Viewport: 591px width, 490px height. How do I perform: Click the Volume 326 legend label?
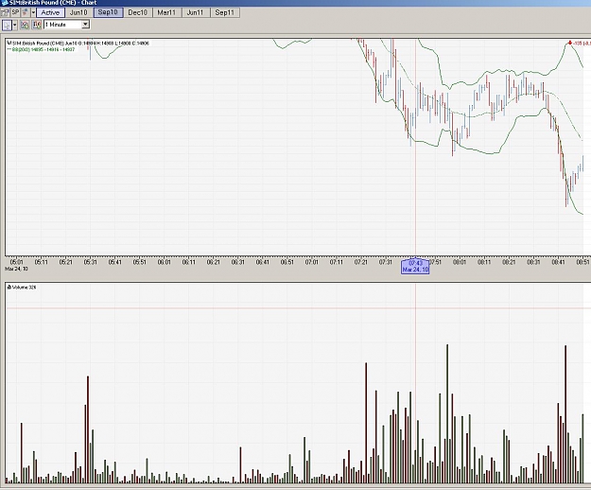click(x=22, y=288)
